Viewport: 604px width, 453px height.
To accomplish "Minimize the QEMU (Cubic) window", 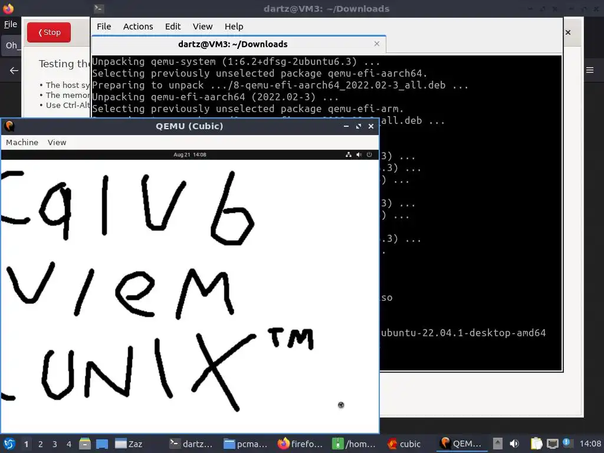I will [346, 126].
